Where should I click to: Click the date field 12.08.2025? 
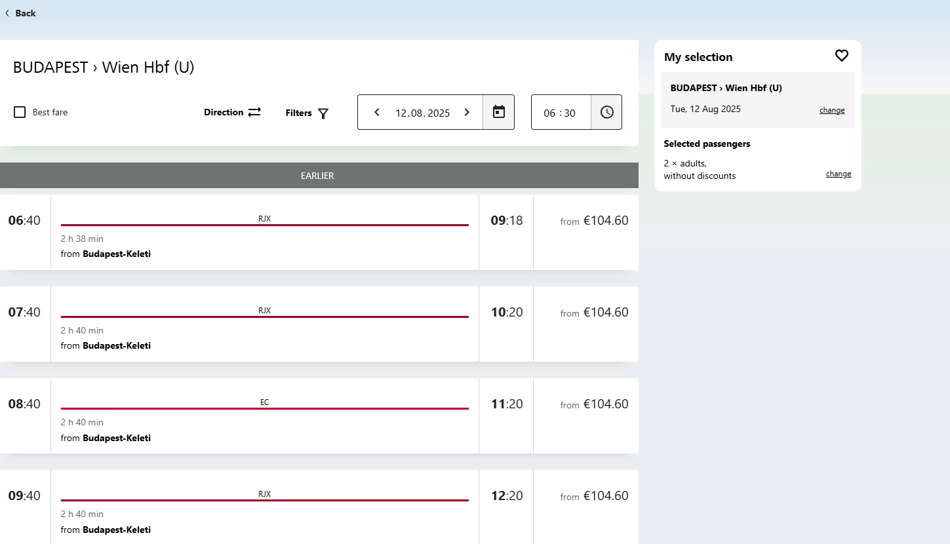[x=422, y=113]
